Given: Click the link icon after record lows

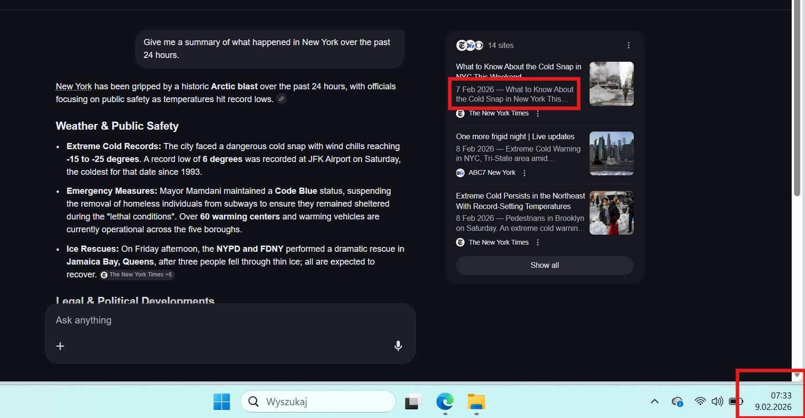Looking at the screenshot, I should pos(281,99).
